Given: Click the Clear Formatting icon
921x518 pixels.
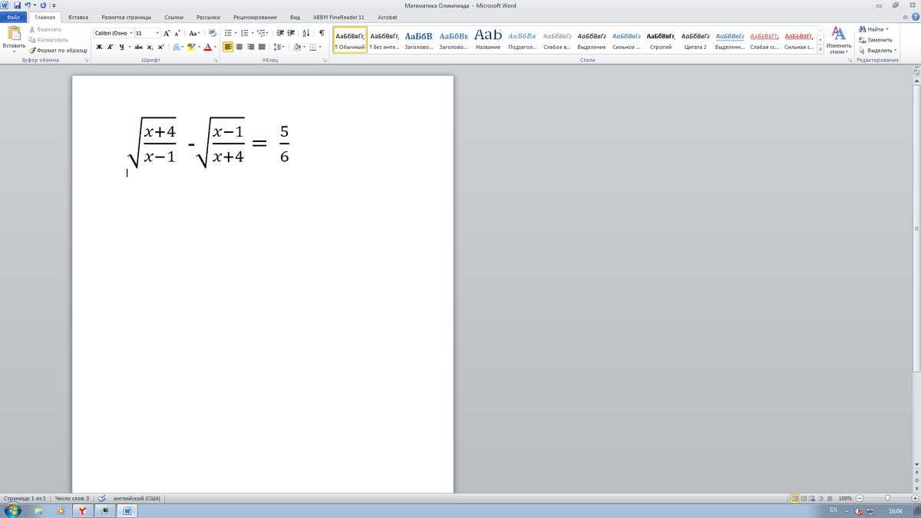Looking at the screenshot, I should 212,33.
